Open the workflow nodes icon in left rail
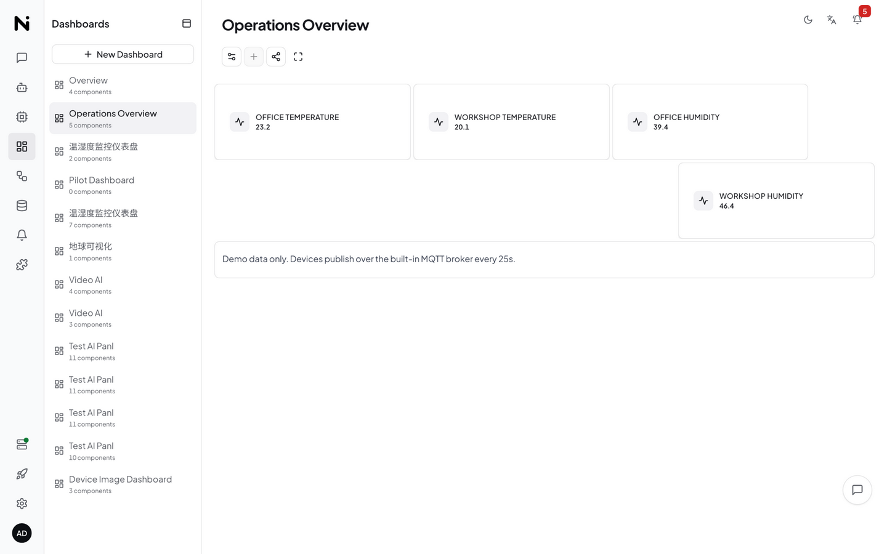 22,176
